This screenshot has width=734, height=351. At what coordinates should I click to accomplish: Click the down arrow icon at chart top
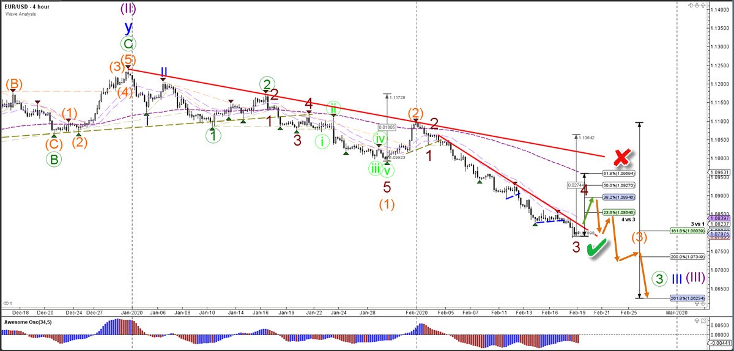click(697, 5)
